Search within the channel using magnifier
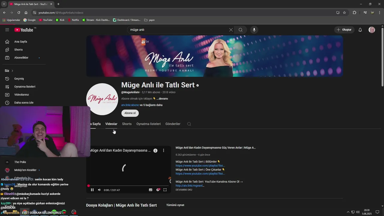Image resolution: width=384 pixels, height=216 pixels. click(189, 124)
